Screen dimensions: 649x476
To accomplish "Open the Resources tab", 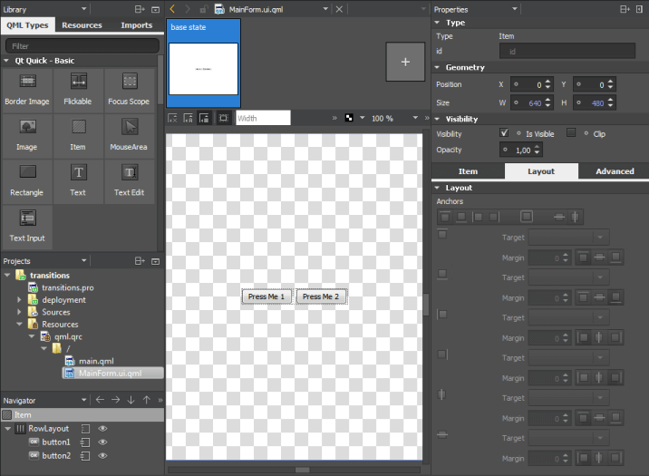I will coord(82,25).
